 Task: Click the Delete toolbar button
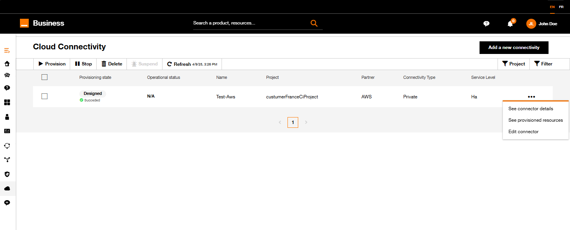[x=112, y=64]
